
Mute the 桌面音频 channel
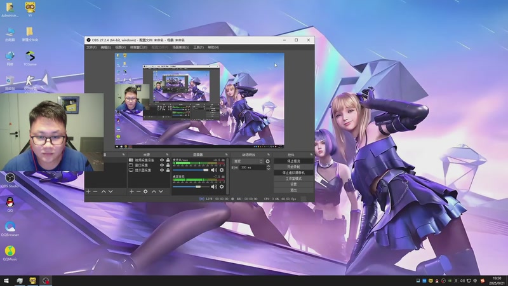click(x=214, y=187)
